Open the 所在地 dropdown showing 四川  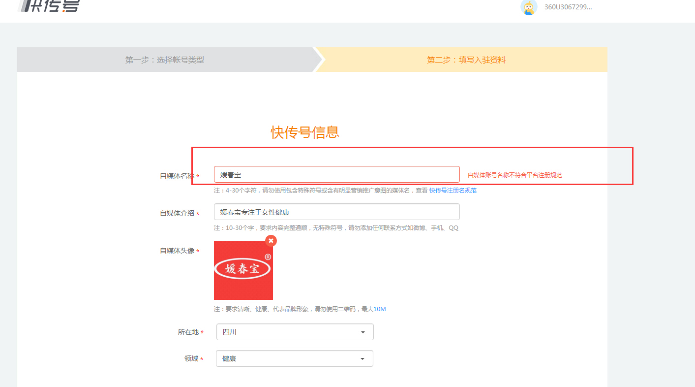[295, 332]
